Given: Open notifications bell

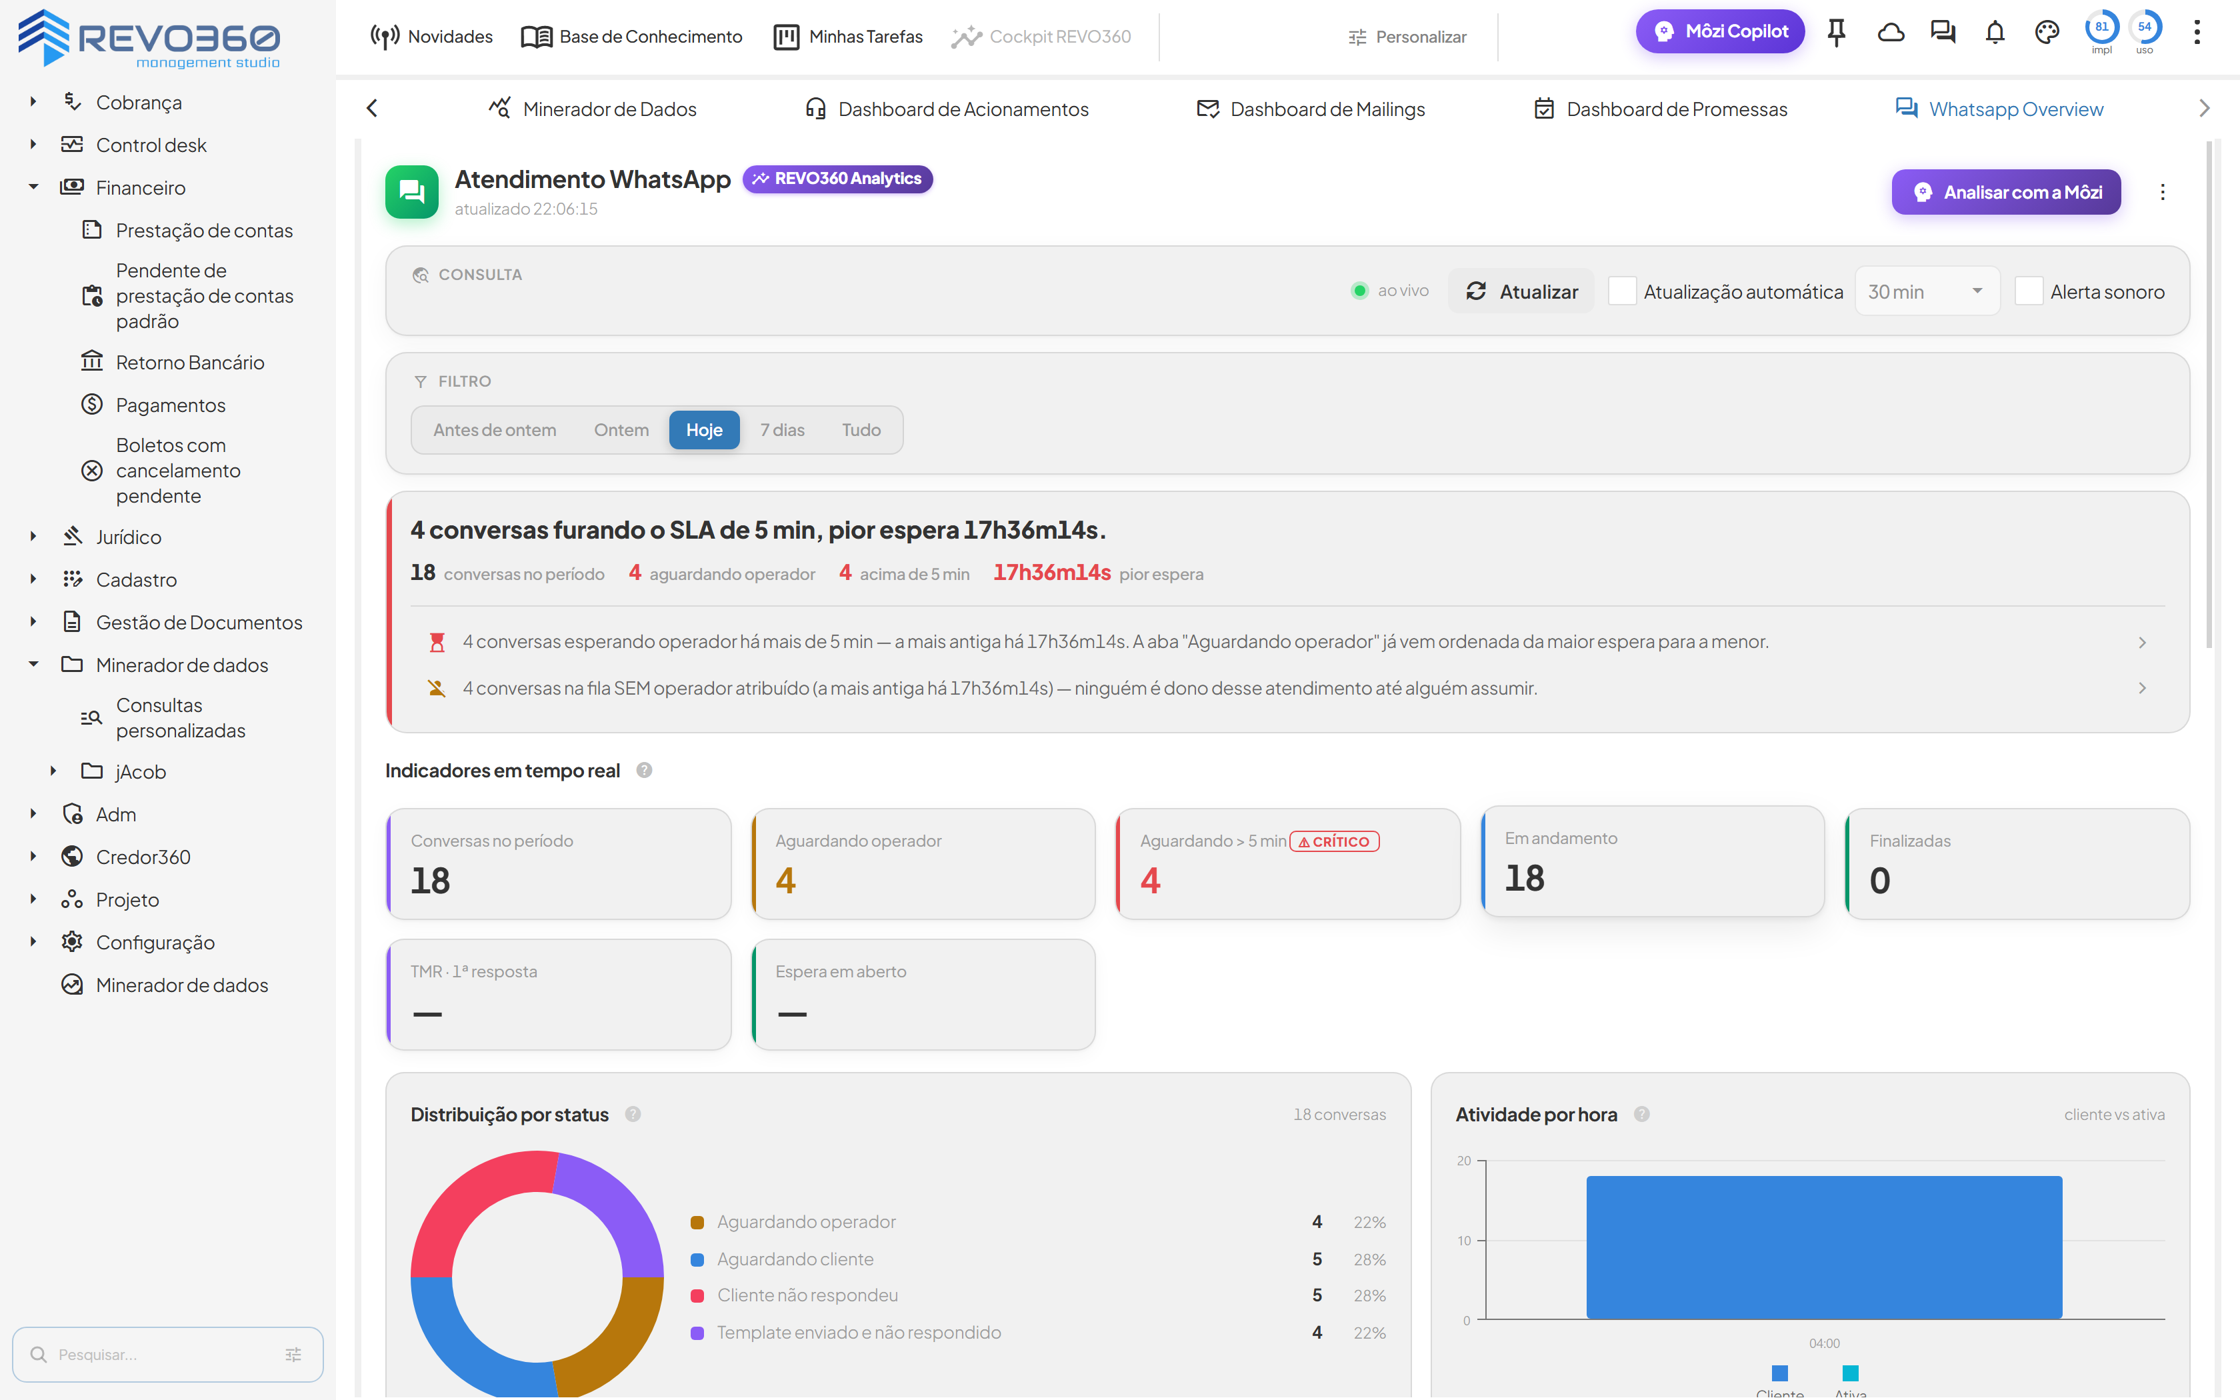Looking at the screenshot, I should [x=1995, y=33].
